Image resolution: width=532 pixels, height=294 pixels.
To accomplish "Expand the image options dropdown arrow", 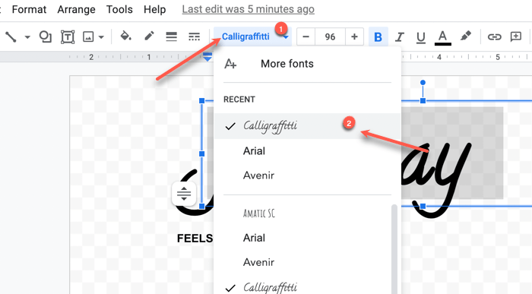I will click(101, 37).
